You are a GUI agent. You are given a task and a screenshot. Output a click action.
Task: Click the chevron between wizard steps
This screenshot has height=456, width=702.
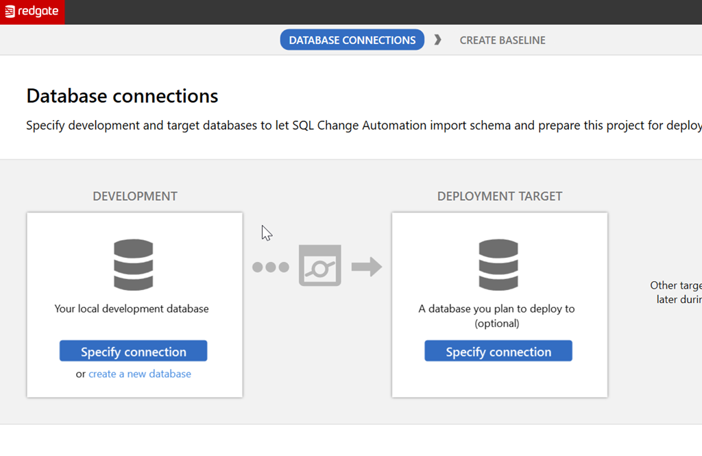(x=438, y=40)
